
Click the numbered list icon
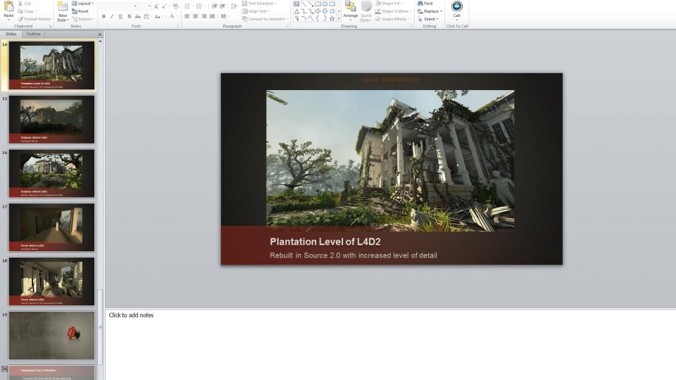click(x=200, y=6)
